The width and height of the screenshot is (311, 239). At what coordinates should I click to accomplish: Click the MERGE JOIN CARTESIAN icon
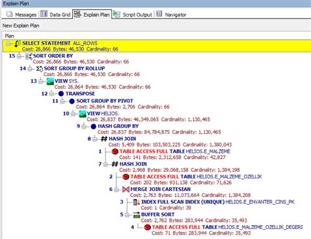(126, 189)
